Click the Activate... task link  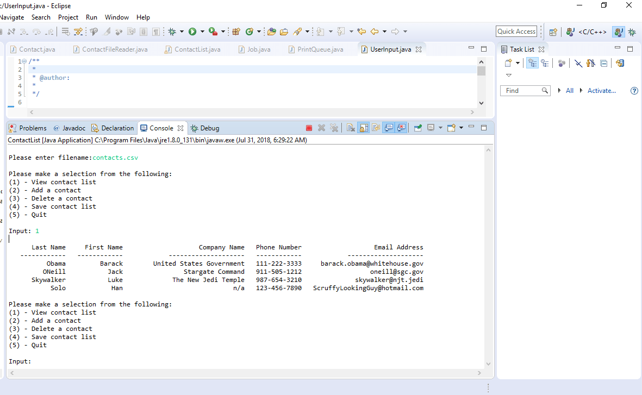[x=601, y=90]
